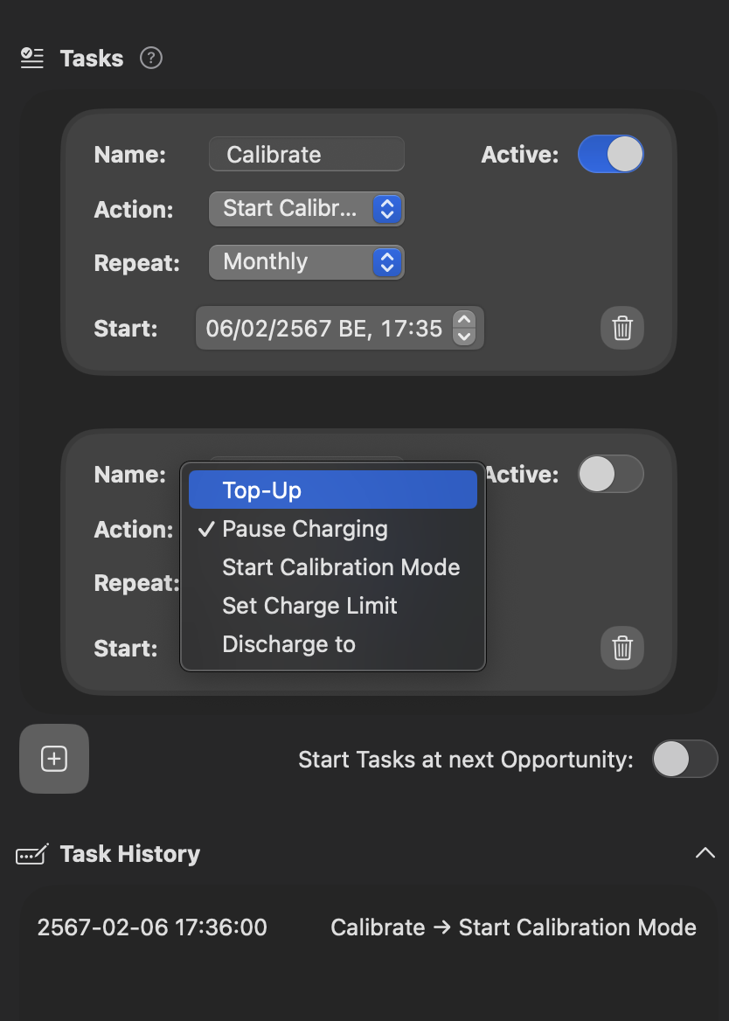Click the Tasks help question mark icon
This screenshot has height=1021, width=729.
point(151,59)
